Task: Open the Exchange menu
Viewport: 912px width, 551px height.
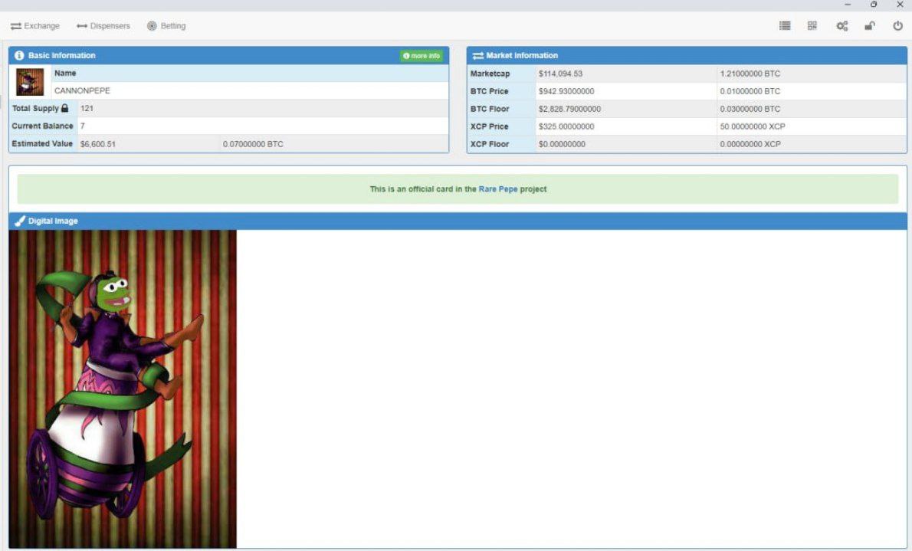Action: [x=35, y=26]
